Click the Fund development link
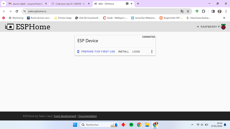 65,116
